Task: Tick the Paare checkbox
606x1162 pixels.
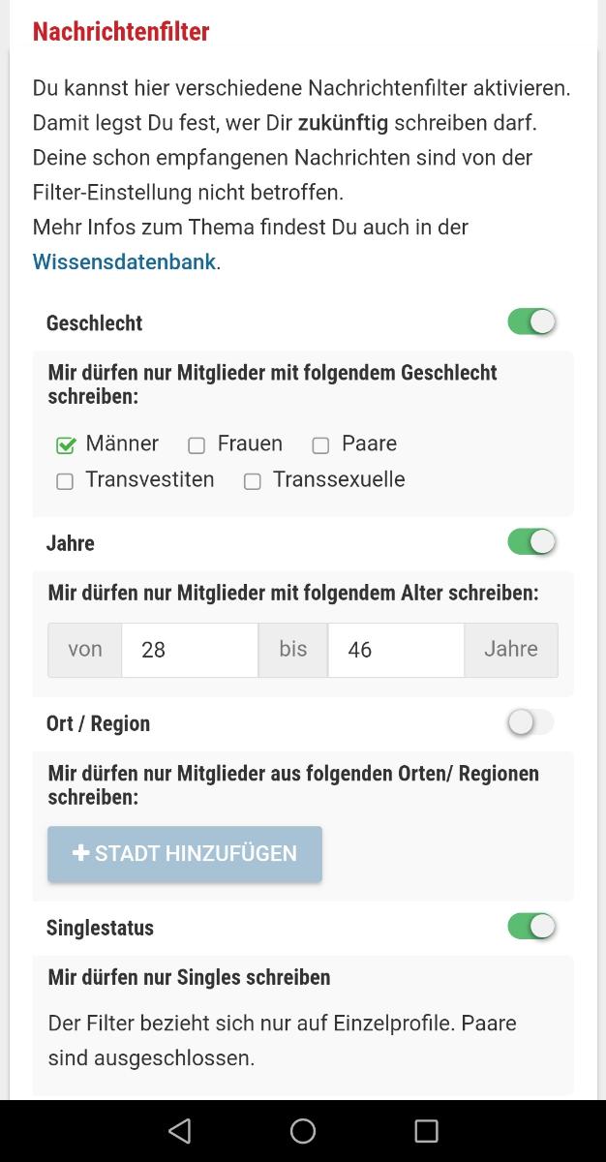Action: coord(320,445)
